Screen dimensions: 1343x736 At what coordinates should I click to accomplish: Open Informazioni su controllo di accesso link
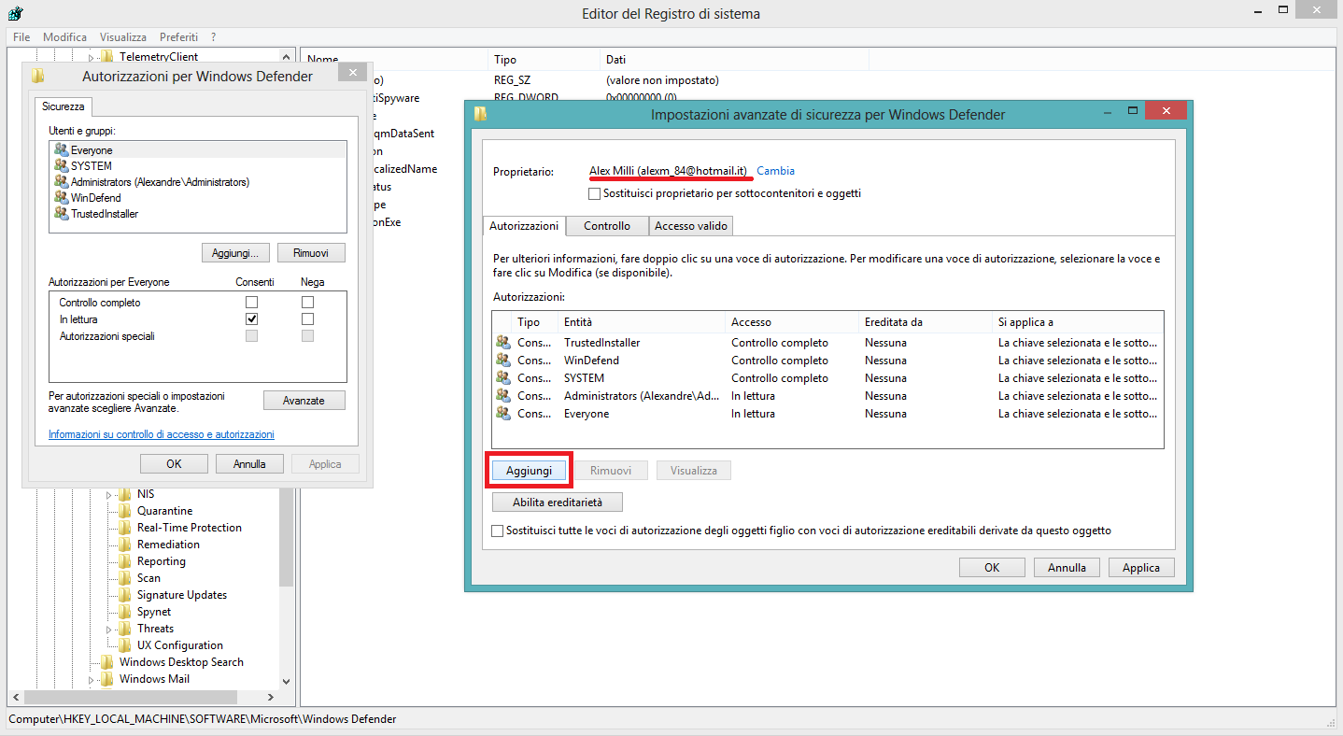click(162, 434)
